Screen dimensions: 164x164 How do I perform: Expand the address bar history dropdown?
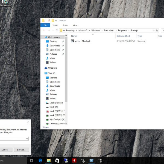(154, 30)
